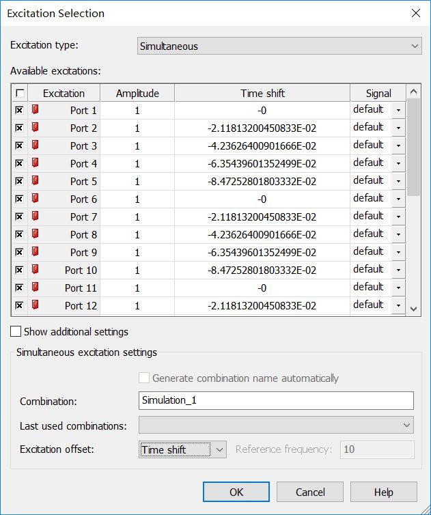Click the Combination field containing Simulation_1
The image size is (431, 515).
tap(276, 400)
